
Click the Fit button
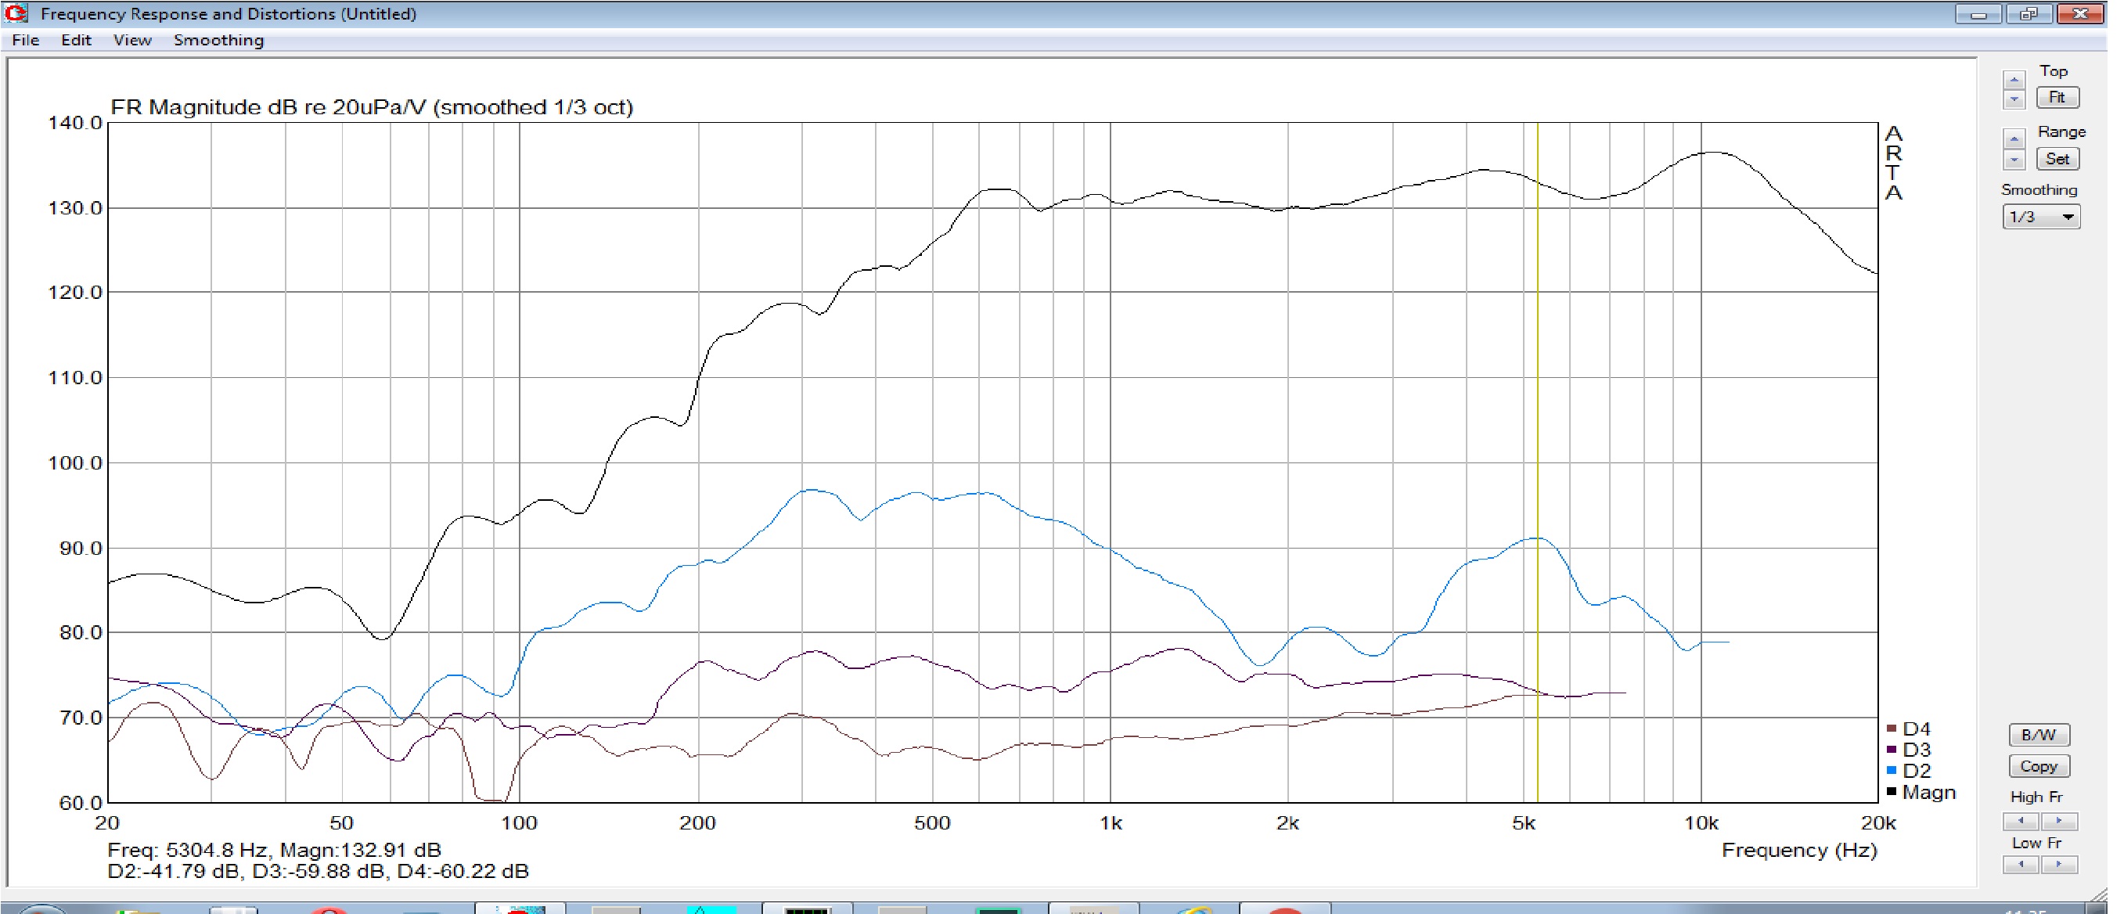(x=2057, y=97)
